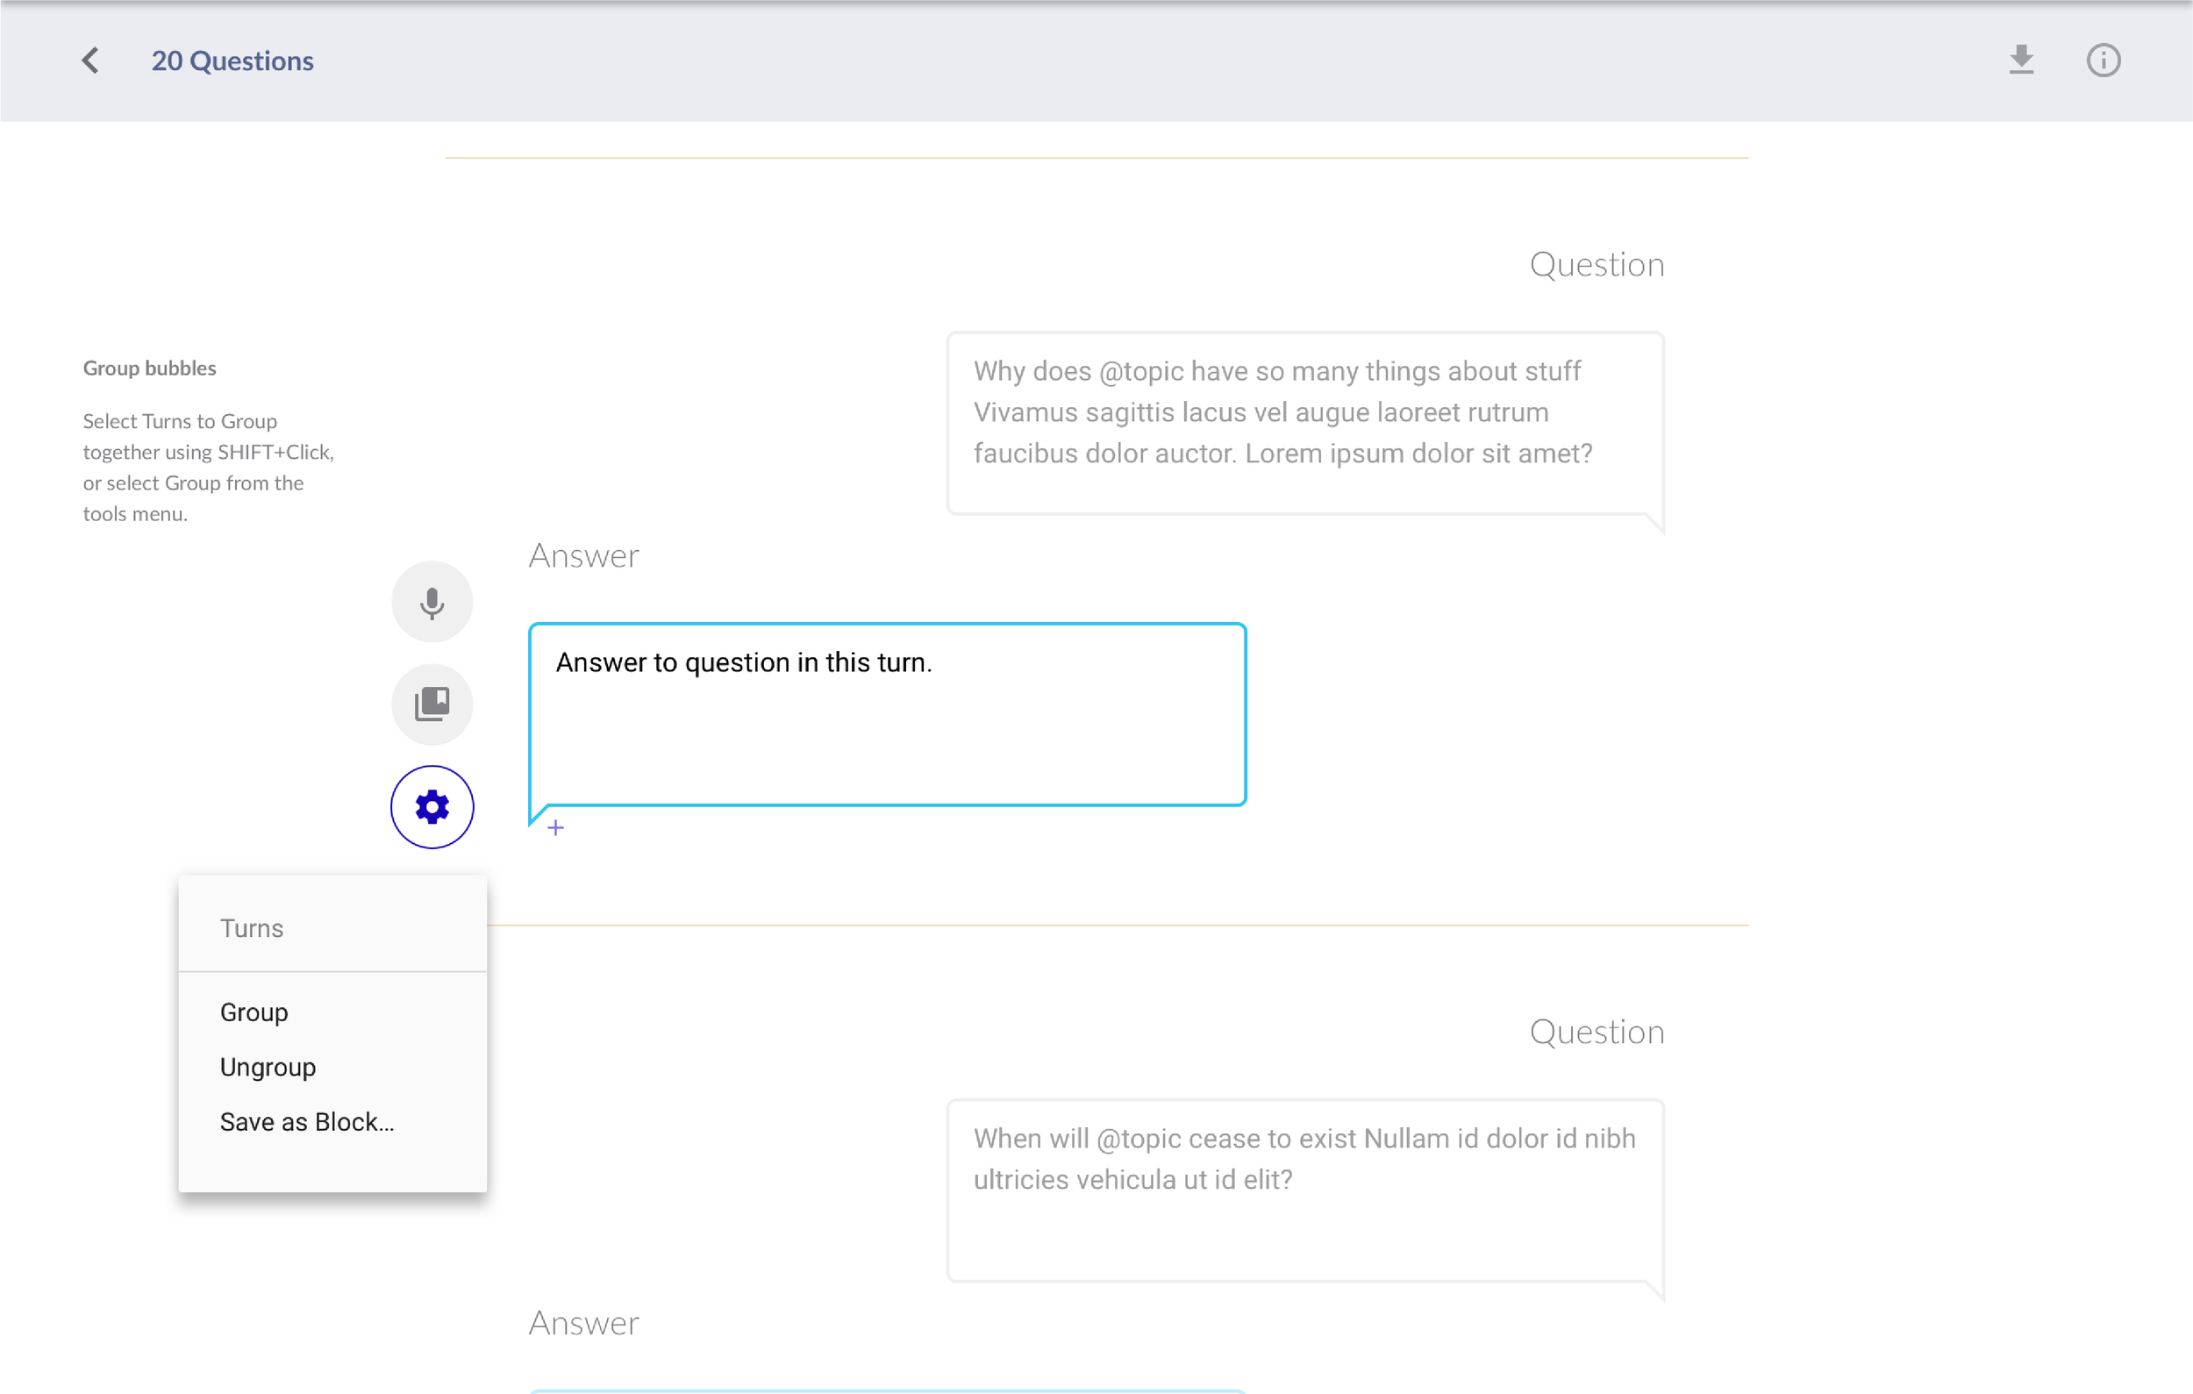Click the 20 Questions title
The width and height of the screenshot is (2193, 1394).
232,61
